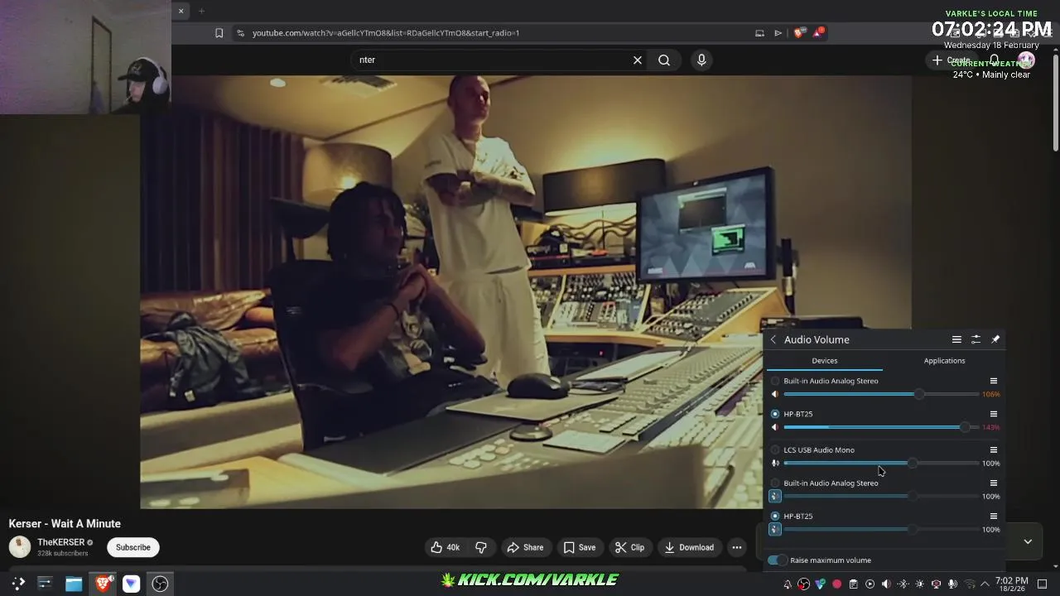The height and width of the screenshot is (596, 1060).
Task: Pin the Audio Volume popup open
Action: coord(995,339)
